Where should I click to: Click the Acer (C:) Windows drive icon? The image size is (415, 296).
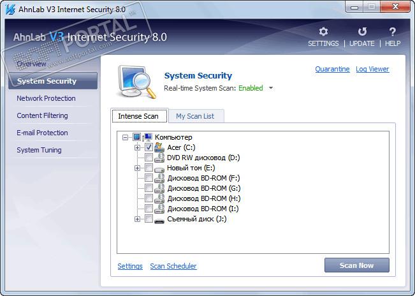(x=159, y=147)
